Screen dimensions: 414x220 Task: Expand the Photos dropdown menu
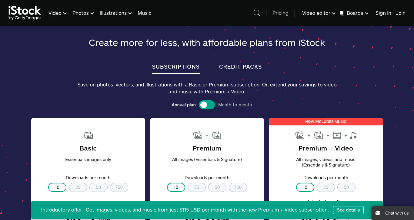[x=83, y=13]
